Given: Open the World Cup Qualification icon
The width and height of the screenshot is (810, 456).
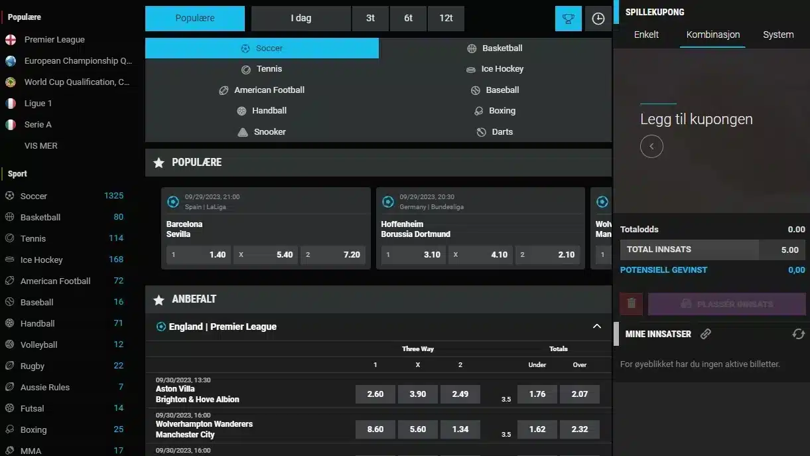Looking at the screenshot, I should pos(11,82).
